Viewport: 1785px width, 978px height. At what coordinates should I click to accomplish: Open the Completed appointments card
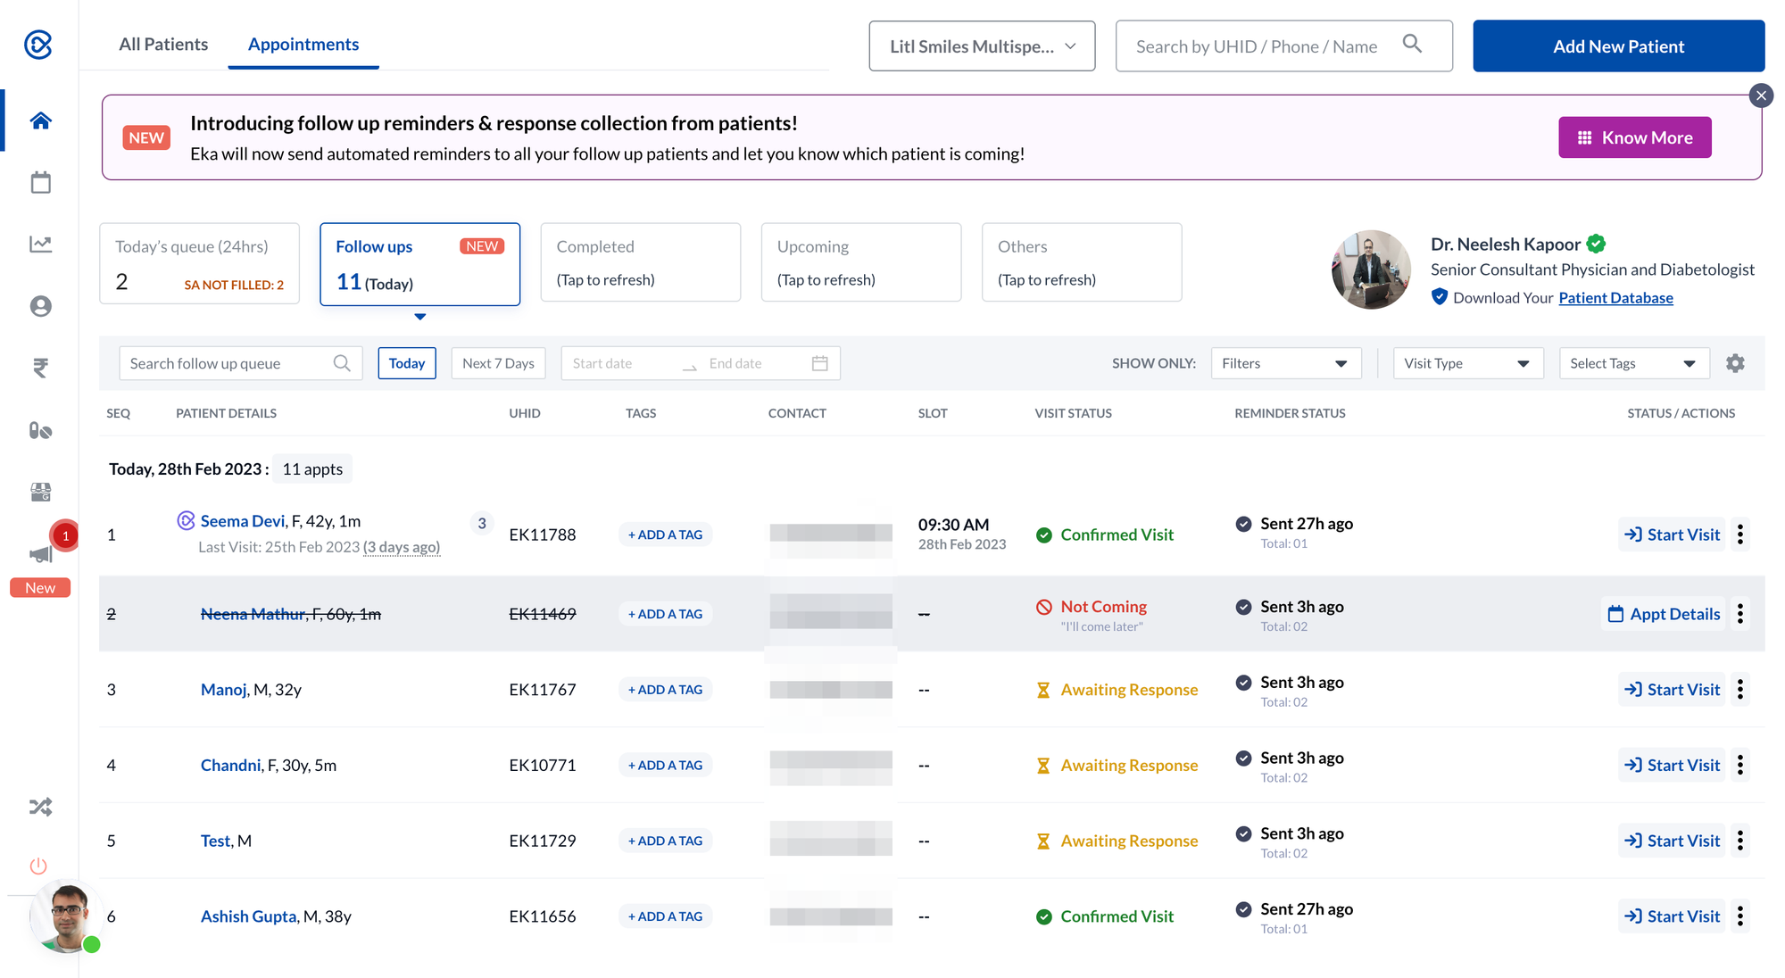click(640, 262)
